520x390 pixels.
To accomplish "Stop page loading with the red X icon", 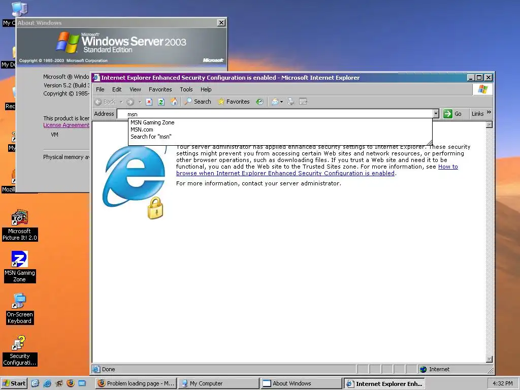I will pyautogui.click(x=149, y=102).
